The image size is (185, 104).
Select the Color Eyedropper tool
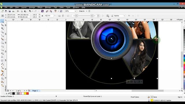coord(2,75)
